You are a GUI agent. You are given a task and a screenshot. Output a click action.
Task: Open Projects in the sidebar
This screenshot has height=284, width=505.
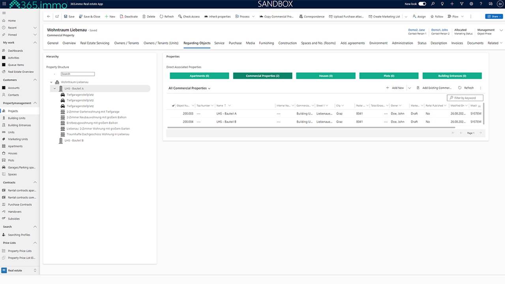(13, 111)
